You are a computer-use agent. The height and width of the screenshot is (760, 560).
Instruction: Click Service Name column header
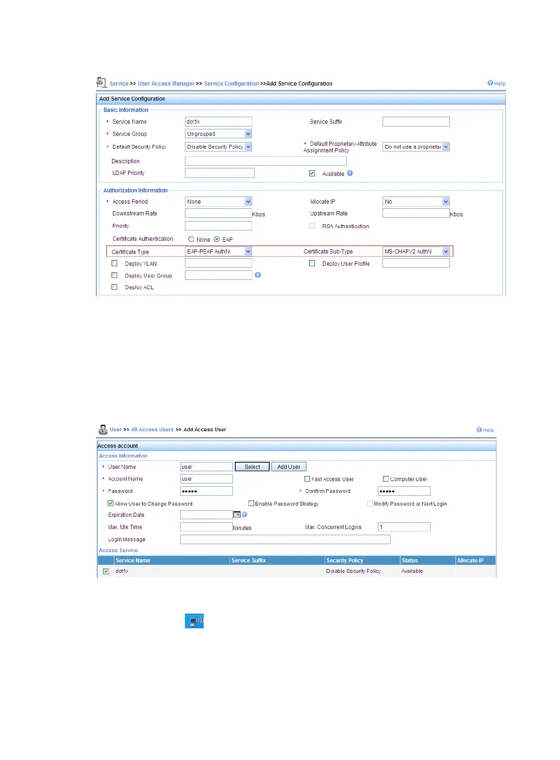pos(172,561)
